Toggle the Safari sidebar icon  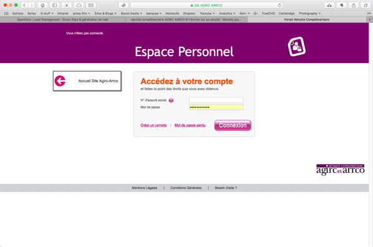click(54, 5)
